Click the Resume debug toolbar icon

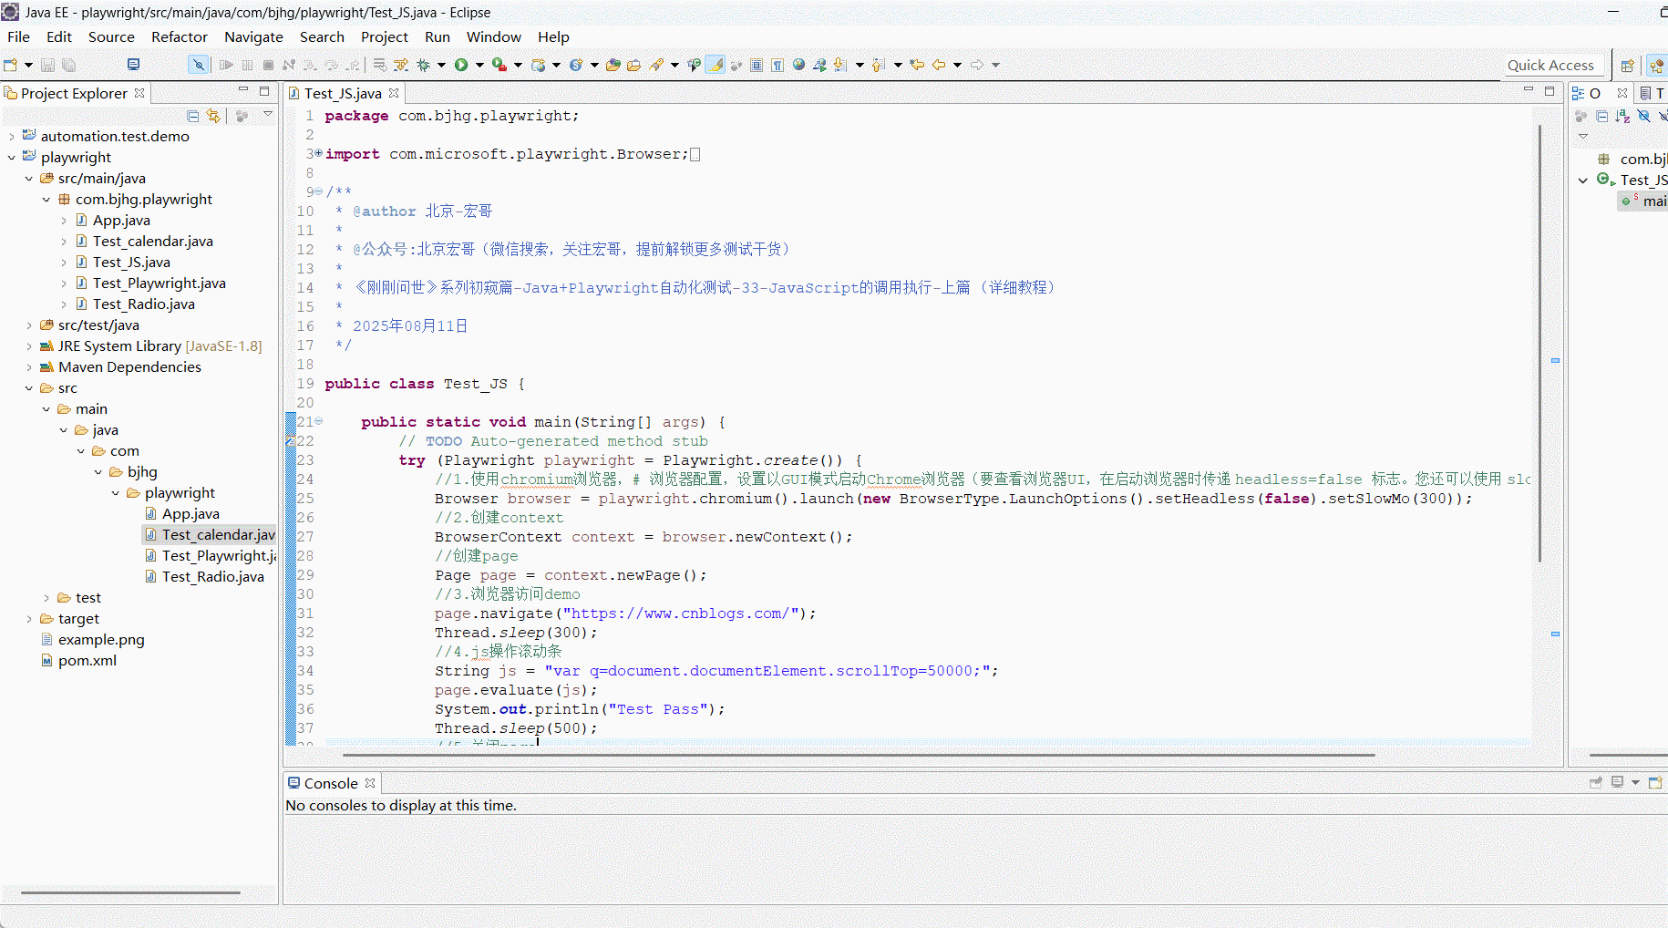pos(226,65)
